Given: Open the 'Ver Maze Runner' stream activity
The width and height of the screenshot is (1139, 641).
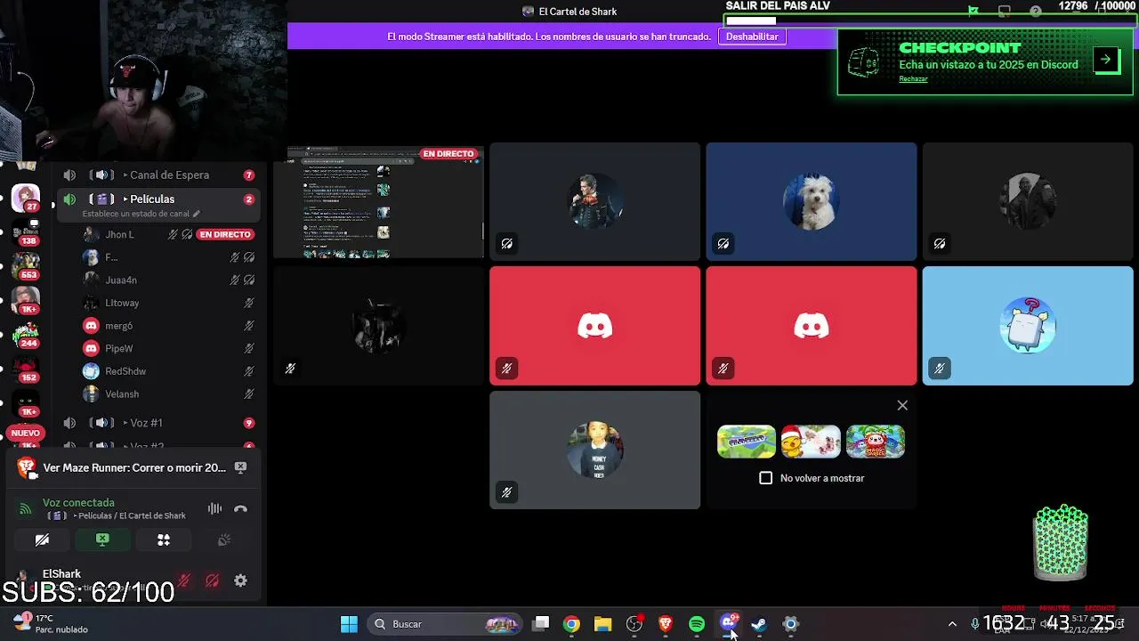Looking at the screenshot, I should pyautogui.click(x=134, y=467).
